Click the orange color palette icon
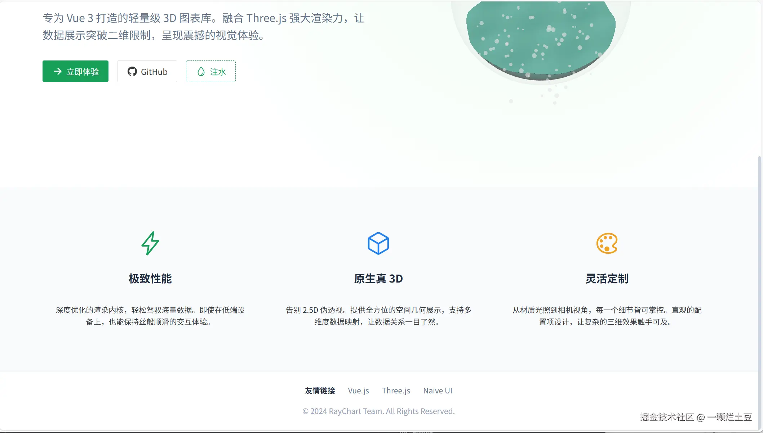This screenshot has width=763, height=433. (607, 243)
